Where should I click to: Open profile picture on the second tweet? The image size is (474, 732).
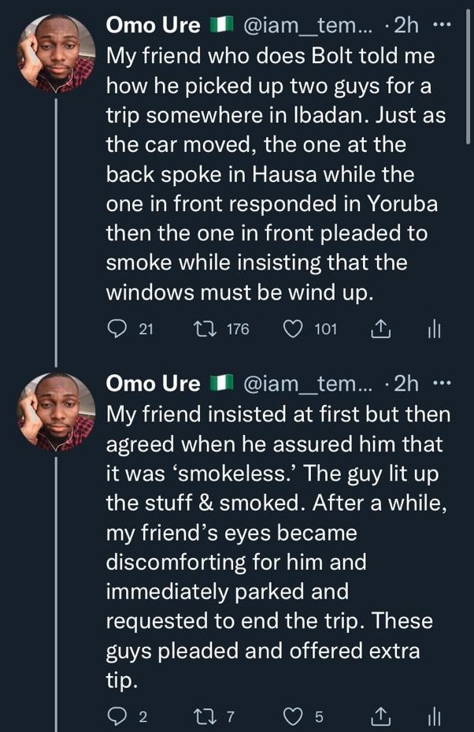[57, 411]
